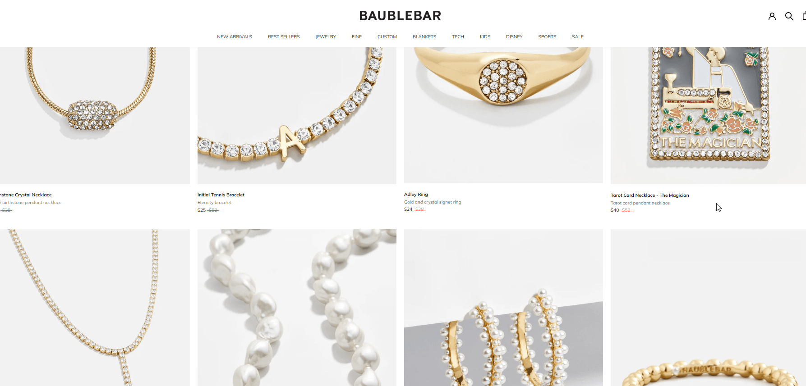806x386 pixels.
Task: Open the CUSTOM menu item
Action: pos(387,37)
